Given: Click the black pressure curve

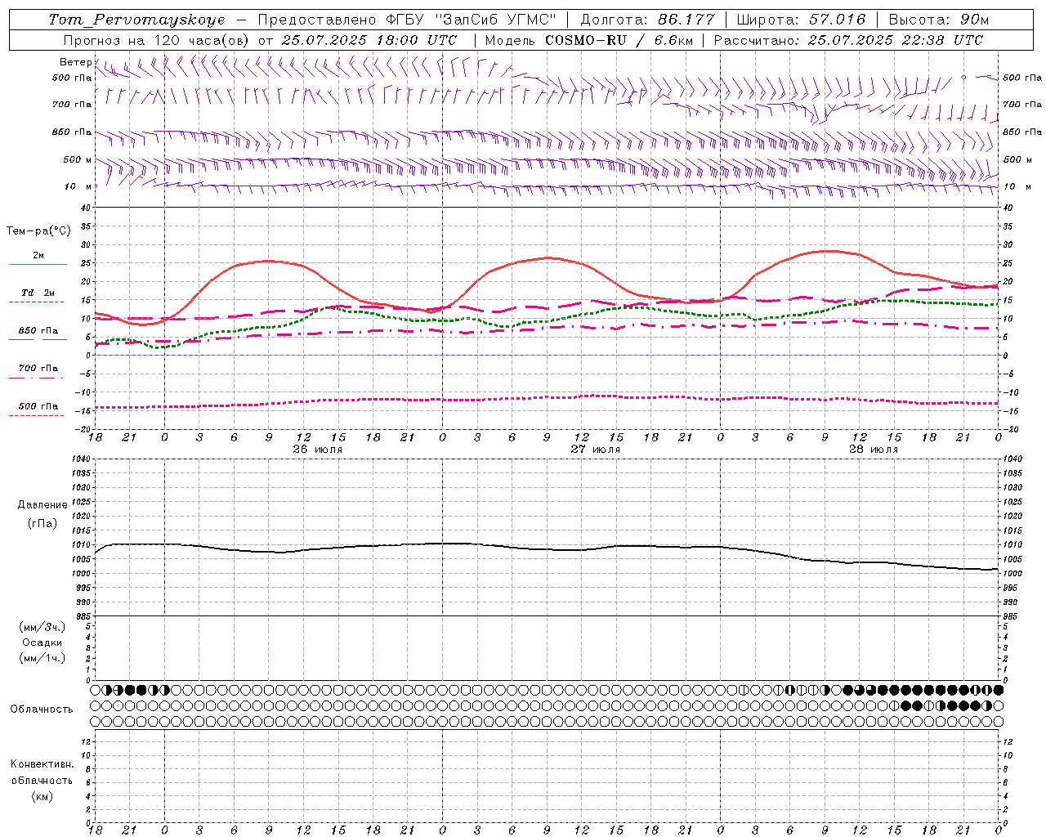Looking at the screenshot, I should point(548,548).
